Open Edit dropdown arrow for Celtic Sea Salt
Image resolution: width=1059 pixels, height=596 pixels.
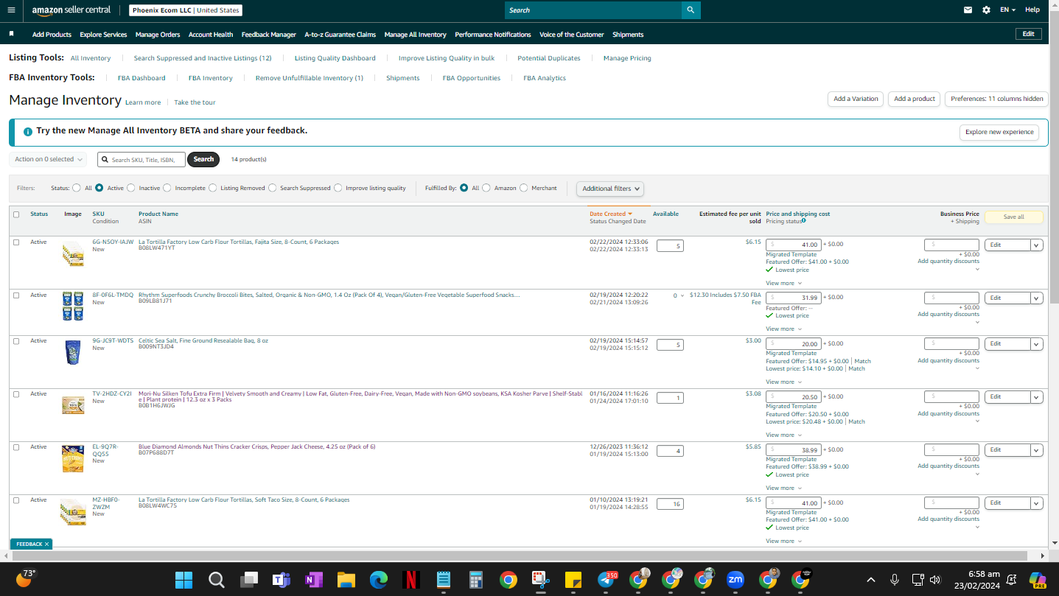click(1037, 344)
